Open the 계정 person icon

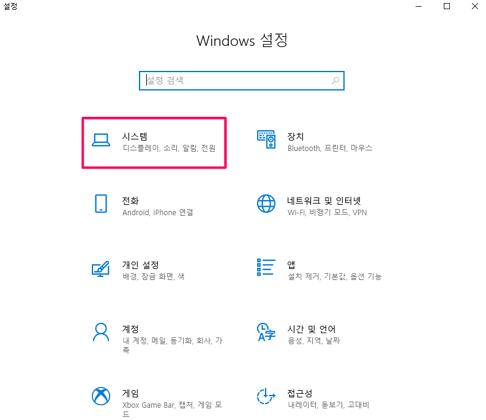coord(101,332)
